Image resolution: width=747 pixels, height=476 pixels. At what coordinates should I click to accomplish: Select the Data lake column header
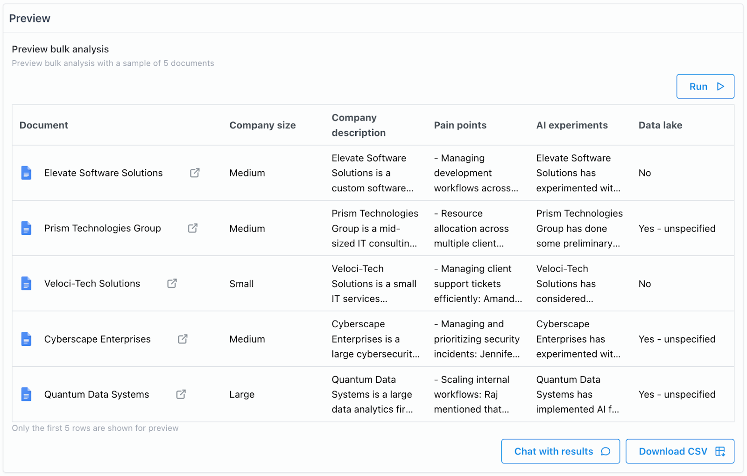tap(660, 125)
